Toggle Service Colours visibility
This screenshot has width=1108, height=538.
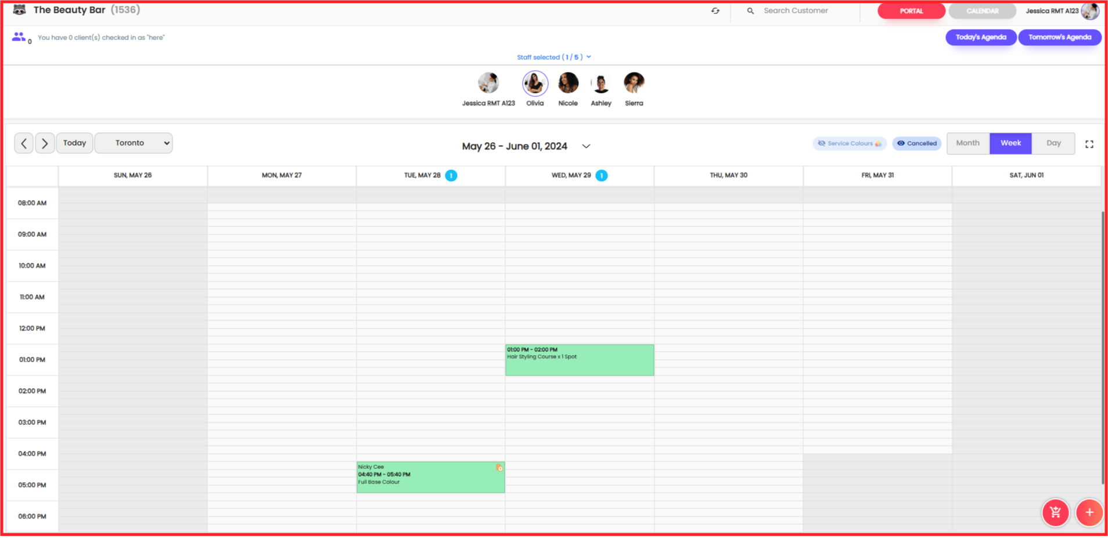pos(850,143)
